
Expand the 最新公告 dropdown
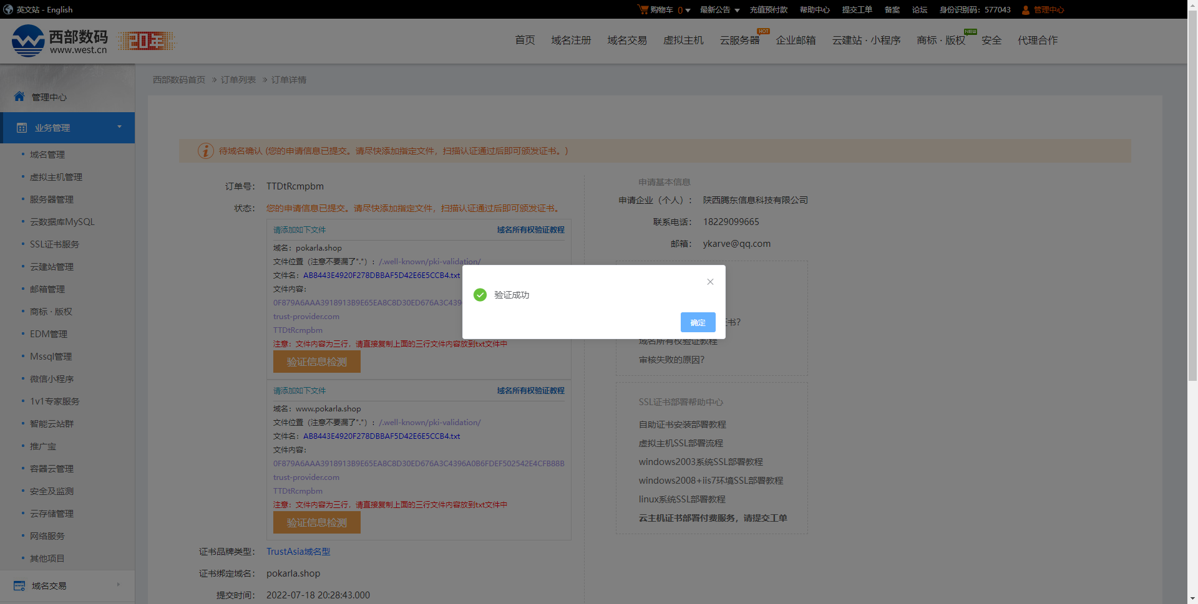click(719, 10)
